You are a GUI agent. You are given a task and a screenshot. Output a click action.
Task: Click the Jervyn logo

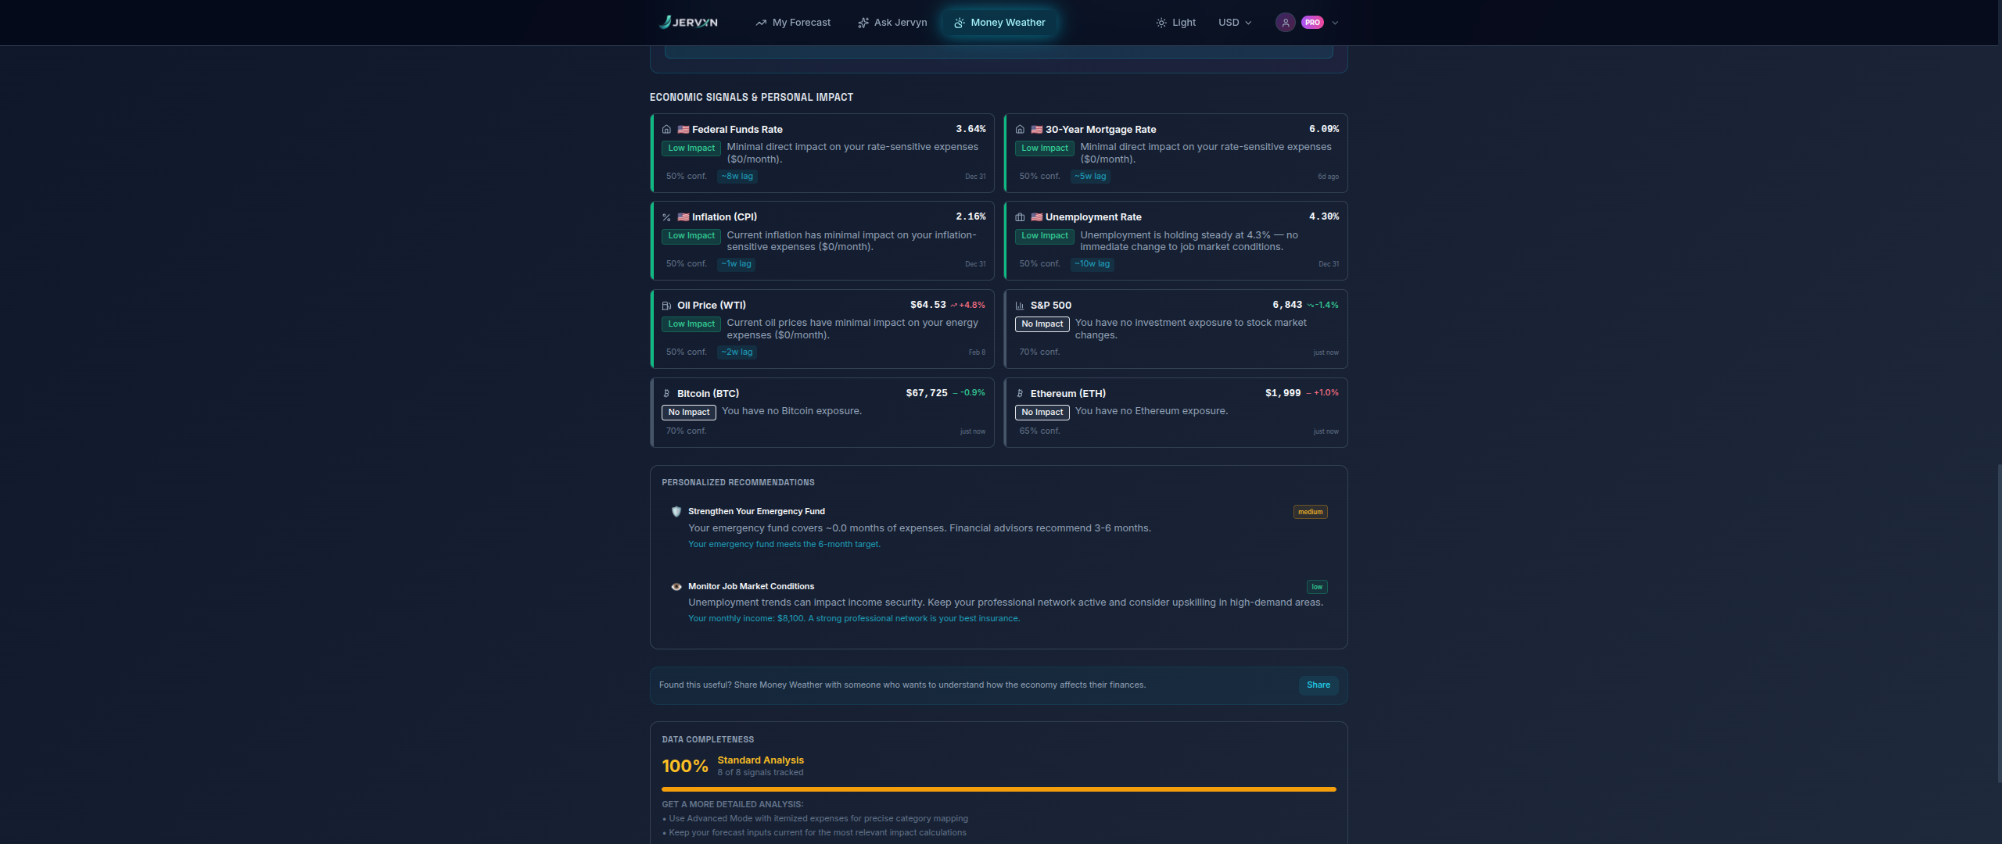(x=689, y=22)
